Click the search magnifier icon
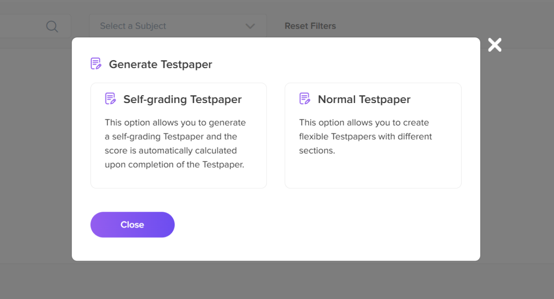 pos(52,26)
